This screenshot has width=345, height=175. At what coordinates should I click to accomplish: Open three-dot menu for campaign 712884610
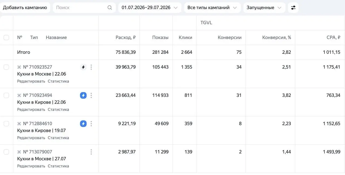coord(91,124)
